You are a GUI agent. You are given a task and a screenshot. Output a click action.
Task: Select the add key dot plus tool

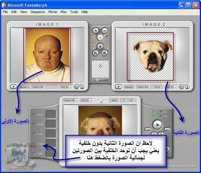point(100,38)
